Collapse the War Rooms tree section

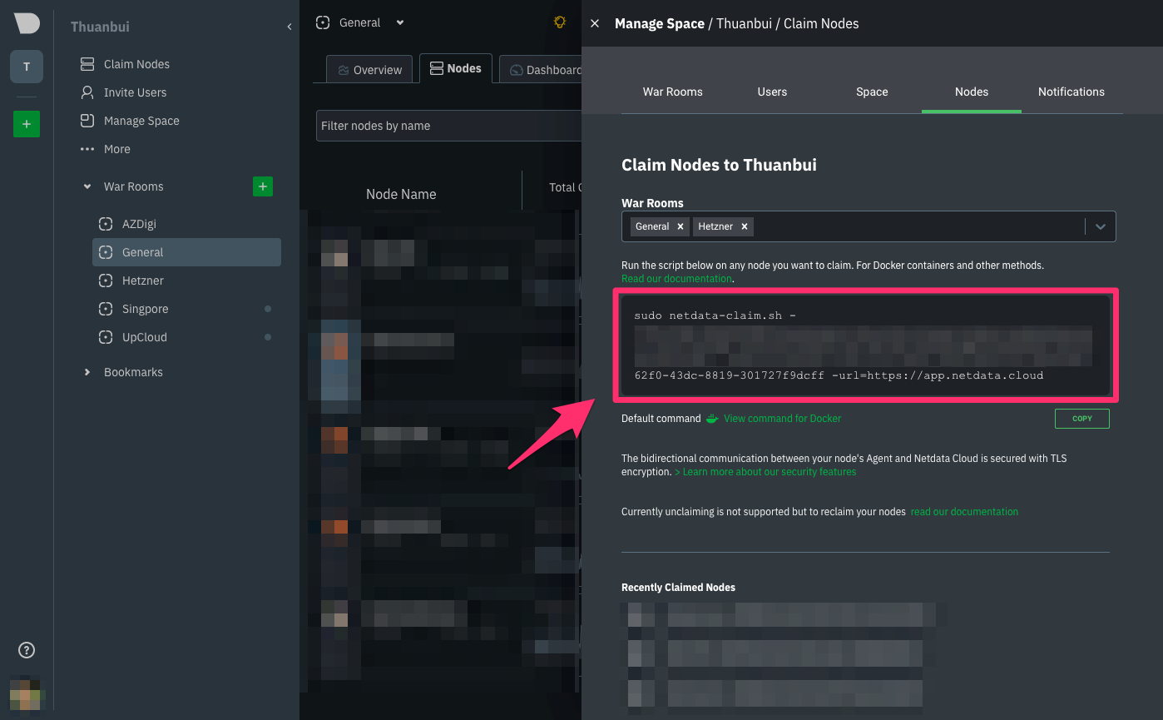pyautogui.click(x=87, y=186)
